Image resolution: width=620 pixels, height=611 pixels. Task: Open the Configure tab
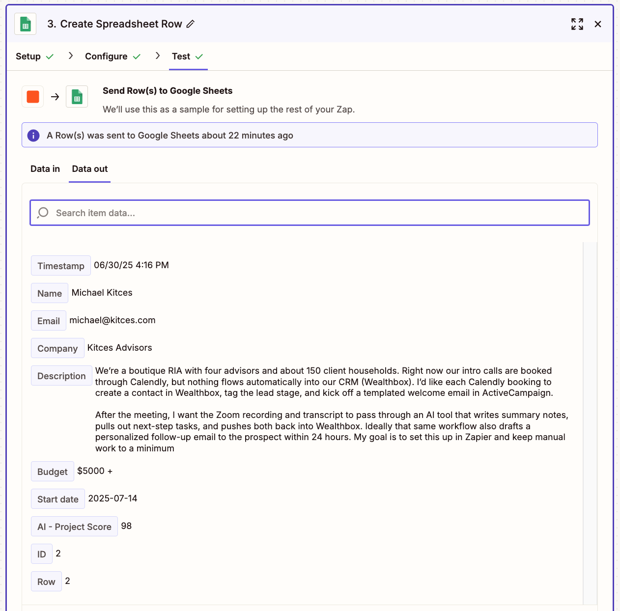click(x=113, y=56)
